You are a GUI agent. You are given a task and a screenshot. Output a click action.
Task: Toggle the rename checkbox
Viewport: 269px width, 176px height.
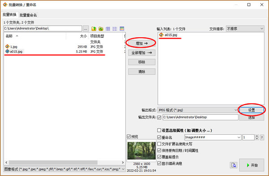click(x=159, y=137)
